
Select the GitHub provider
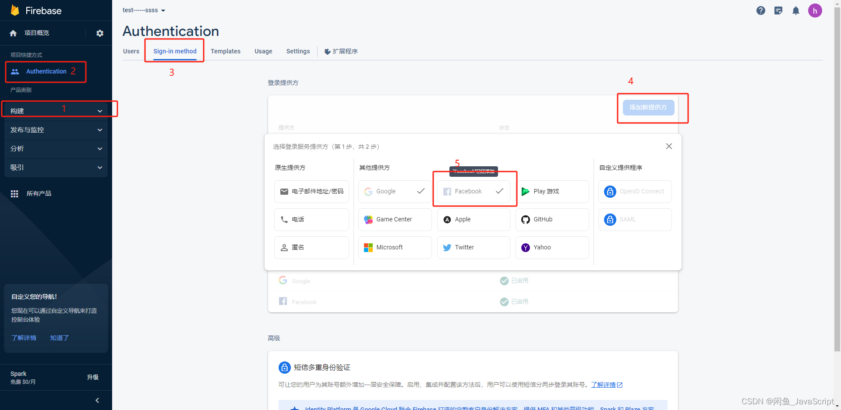[552, 219]
